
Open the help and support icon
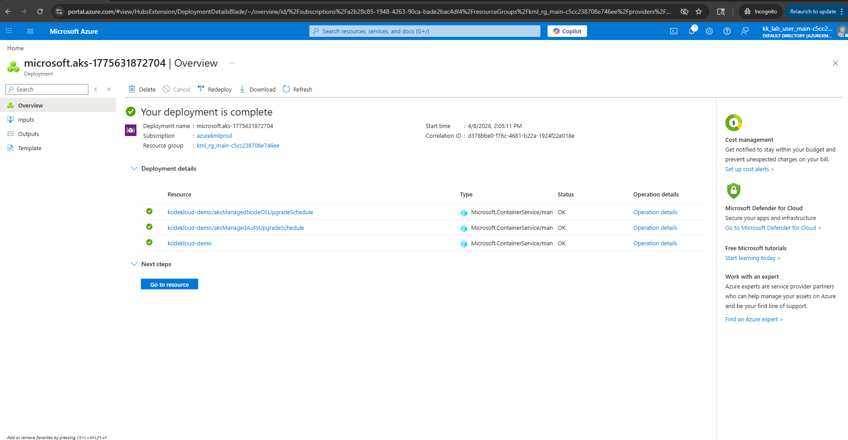click(727, 31)
